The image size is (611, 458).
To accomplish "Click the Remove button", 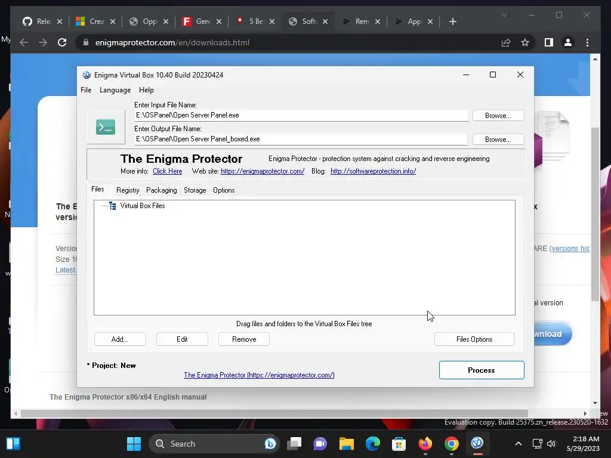I will (244, 339).
